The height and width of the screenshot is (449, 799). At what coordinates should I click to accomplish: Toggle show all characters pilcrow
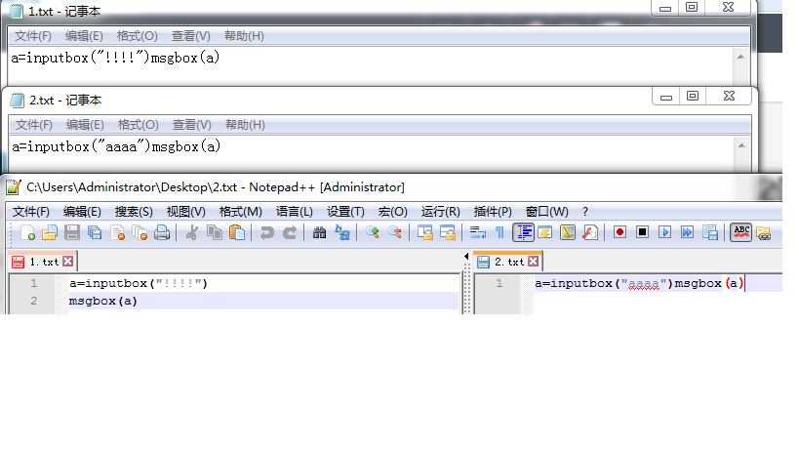[x=499, y=233]
